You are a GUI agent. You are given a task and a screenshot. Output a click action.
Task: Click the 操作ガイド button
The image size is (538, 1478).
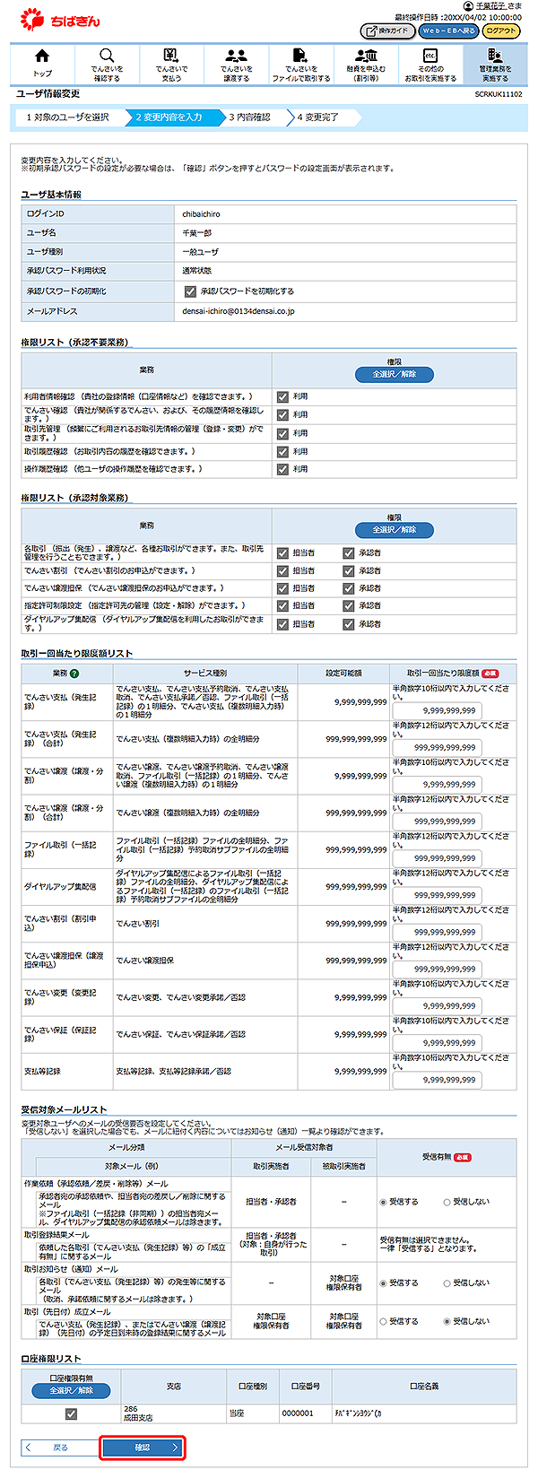(x=387, y=30)
